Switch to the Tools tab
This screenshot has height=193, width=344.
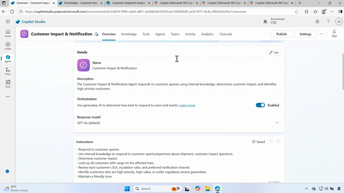[146, 34]
